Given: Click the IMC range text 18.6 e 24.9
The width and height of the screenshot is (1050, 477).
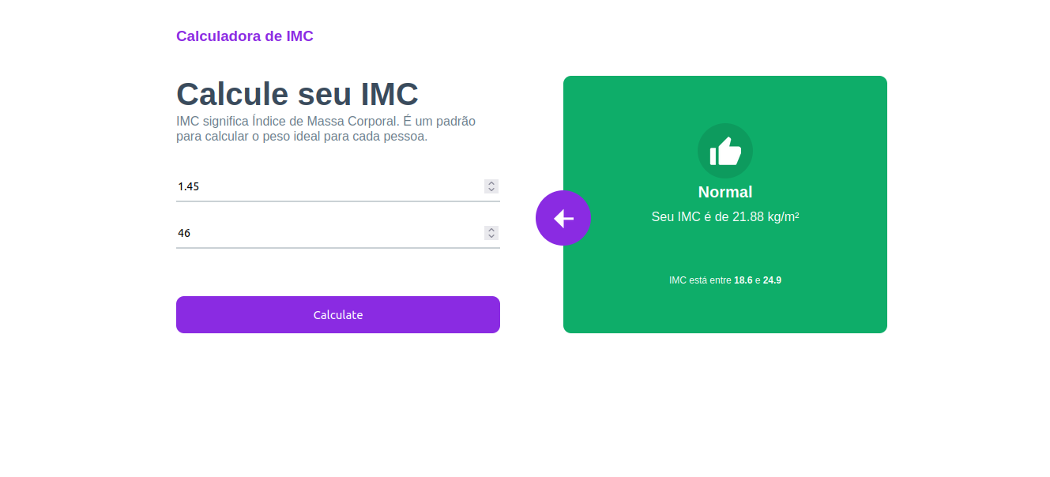Looking at the screenshot, I should coord(725,279).
